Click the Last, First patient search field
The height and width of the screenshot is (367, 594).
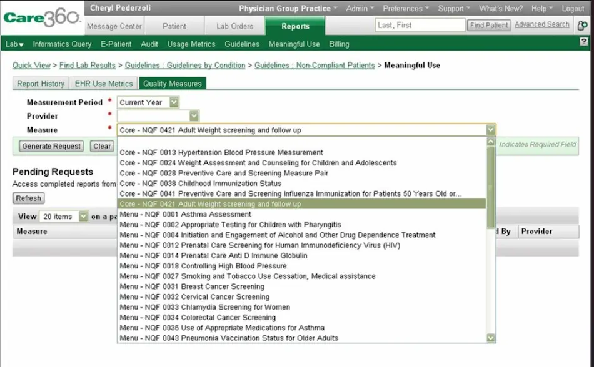click(x=420, y=24)
